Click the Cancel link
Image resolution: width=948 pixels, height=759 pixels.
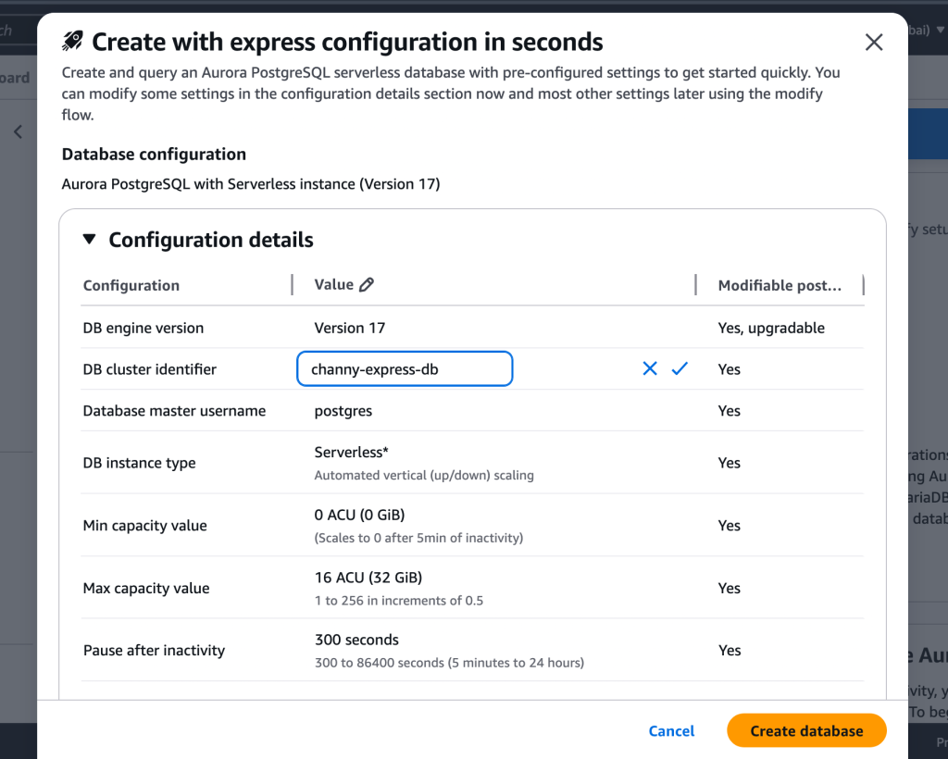(x=670, y=730)
